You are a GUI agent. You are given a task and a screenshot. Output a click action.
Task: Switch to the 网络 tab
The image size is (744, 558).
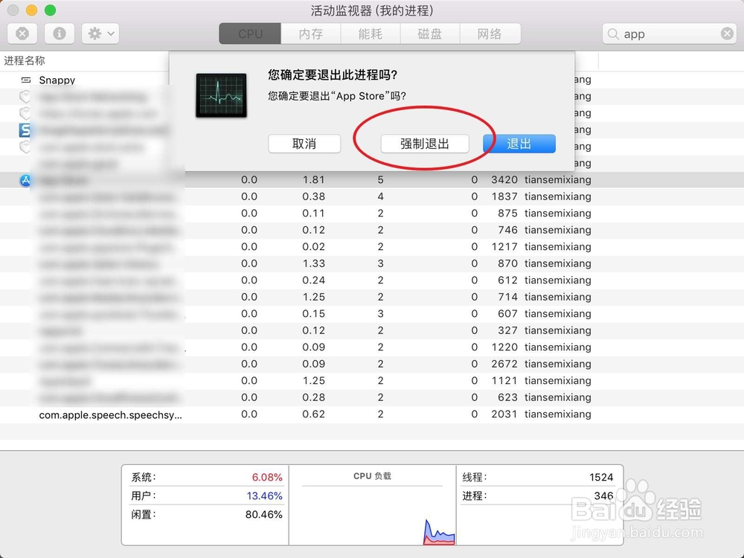click(x=490, y=33)
